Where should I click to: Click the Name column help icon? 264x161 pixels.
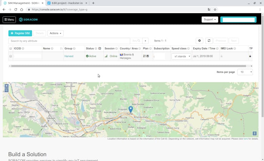(52, 49)
